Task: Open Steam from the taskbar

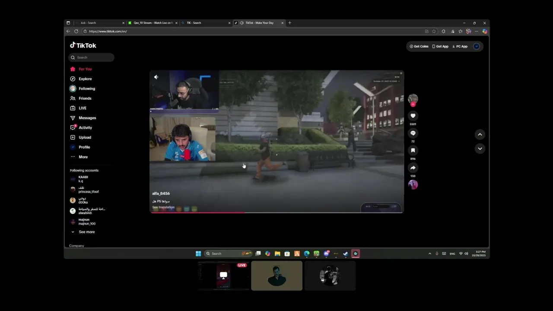Action: [346, 254]
